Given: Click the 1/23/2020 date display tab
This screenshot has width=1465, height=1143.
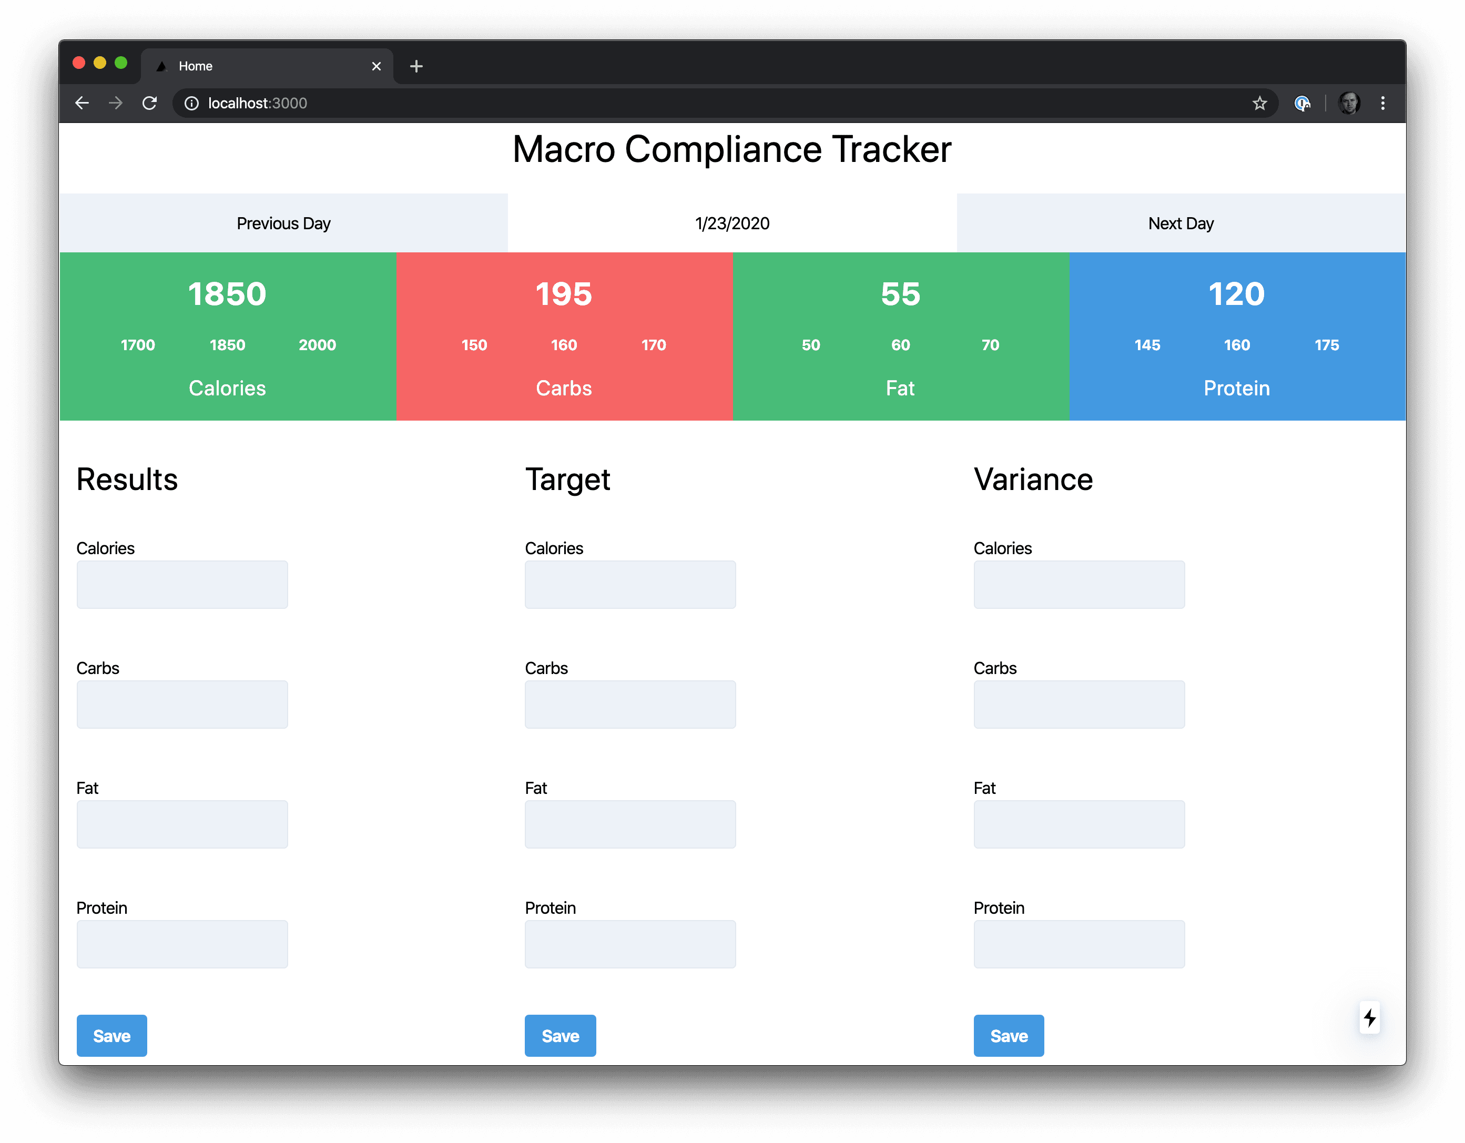Looking at the screenshot, I should tap(732, 223).
